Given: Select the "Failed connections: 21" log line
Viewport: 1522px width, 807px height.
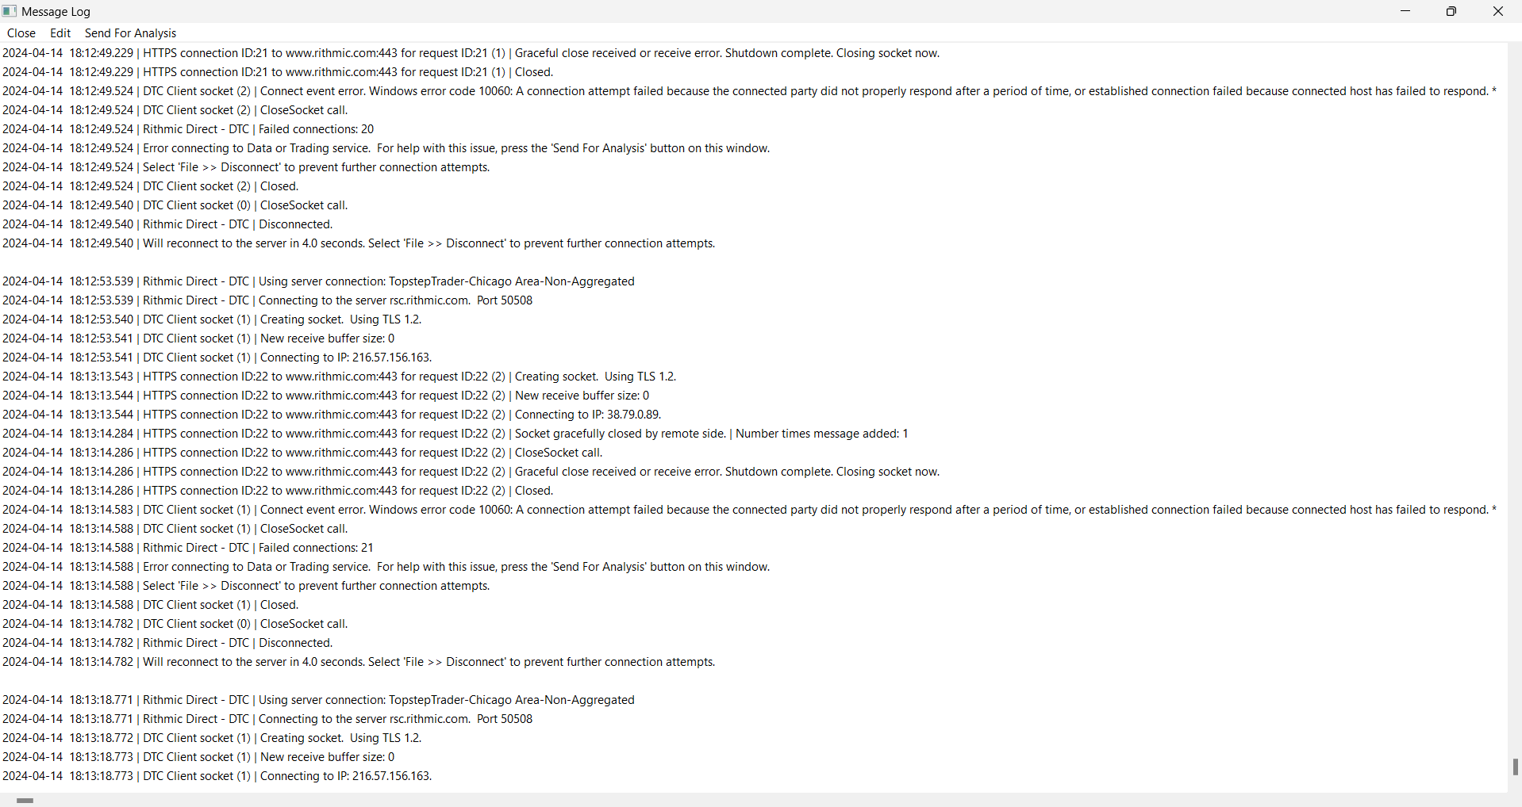Looking at the screenshot, I should tap(316, 548).
